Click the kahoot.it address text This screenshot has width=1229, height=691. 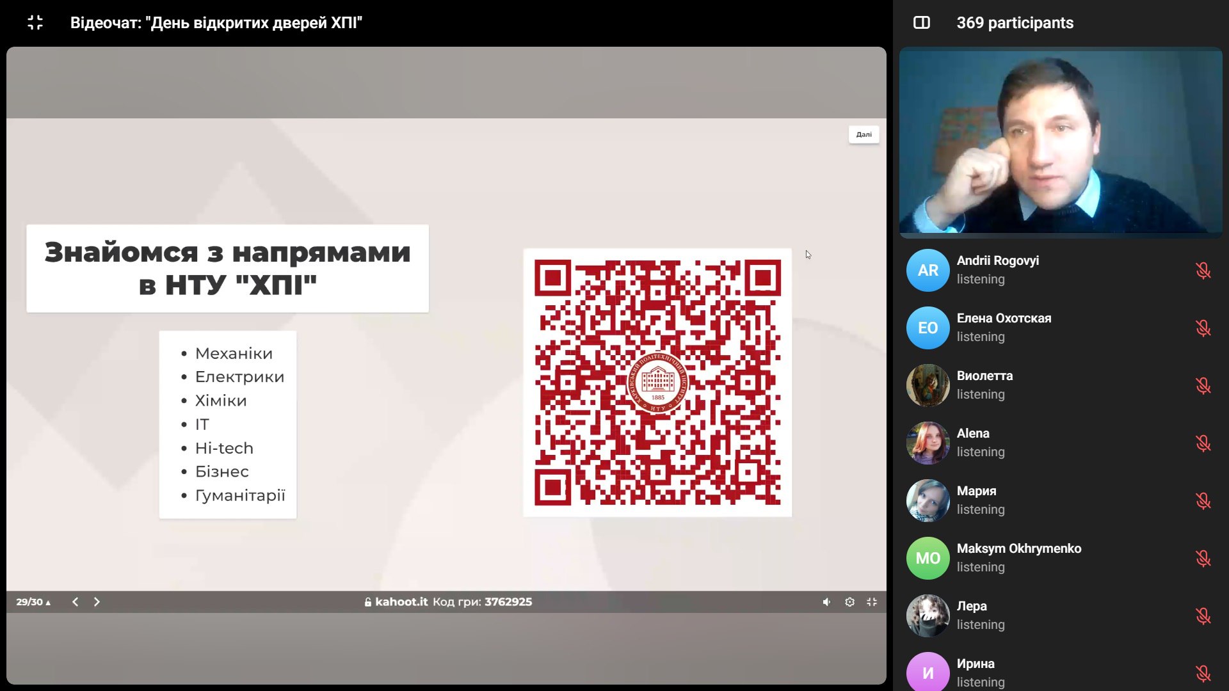[x=401, y=602]
